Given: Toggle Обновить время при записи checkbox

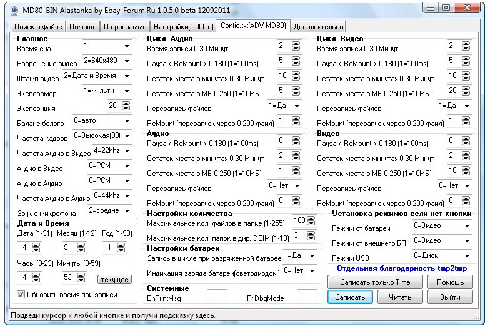Looking at the screenshot, I should (21, 295).
